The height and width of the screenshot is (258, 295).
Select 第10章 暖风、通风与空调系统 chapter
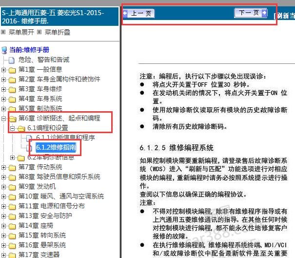click(61, 197)
